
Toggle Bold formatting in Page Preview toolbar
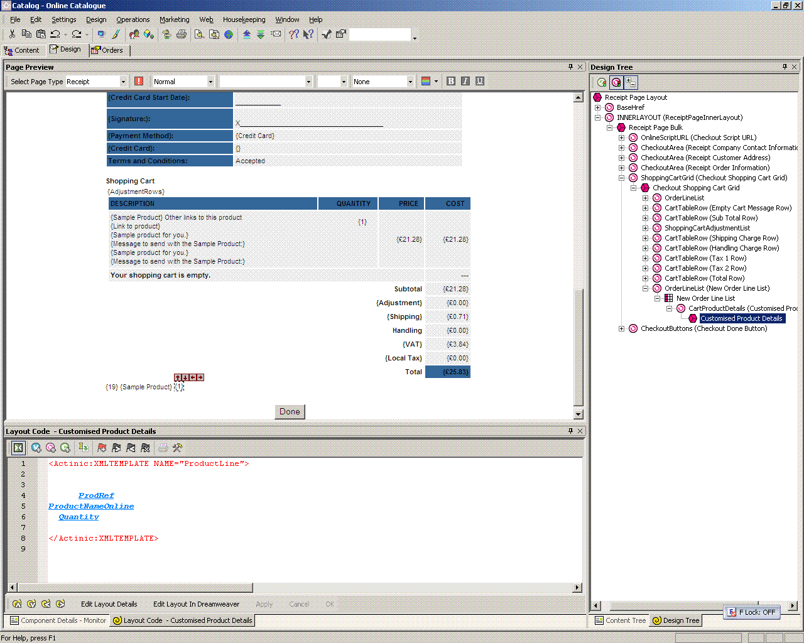[451, 81]
